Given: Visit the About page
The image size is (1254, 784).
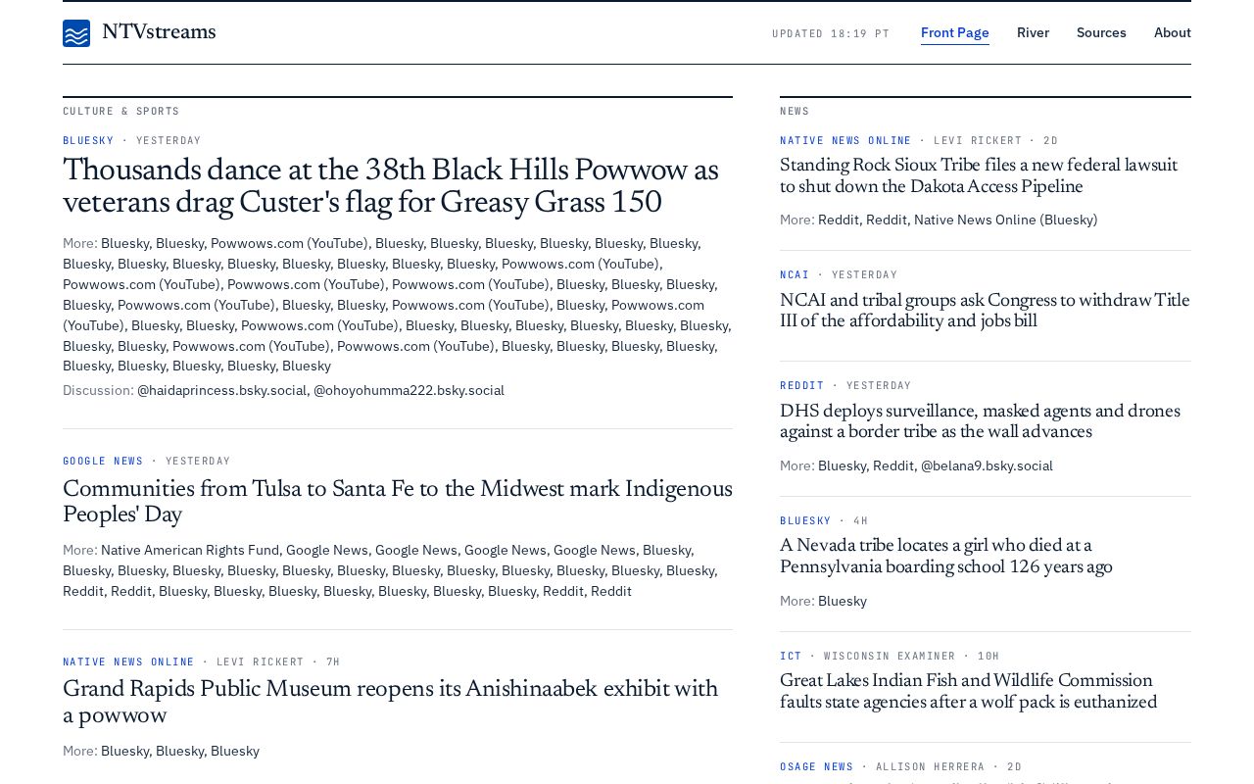Looking at the screenshot, I should 1173,32.
